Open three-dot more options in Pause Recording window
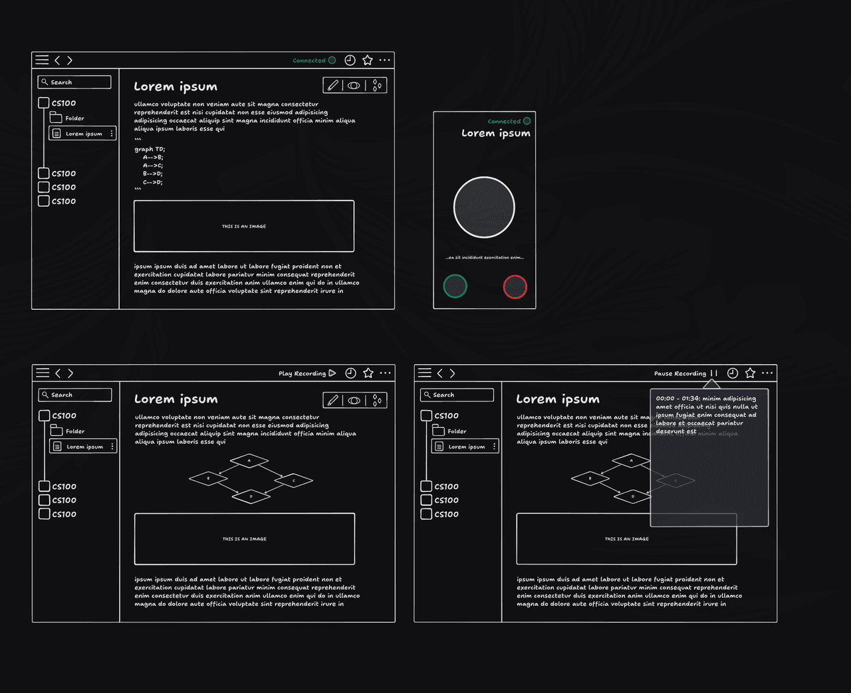This screenshot has height=693, width=851. (x=767, y=373)
